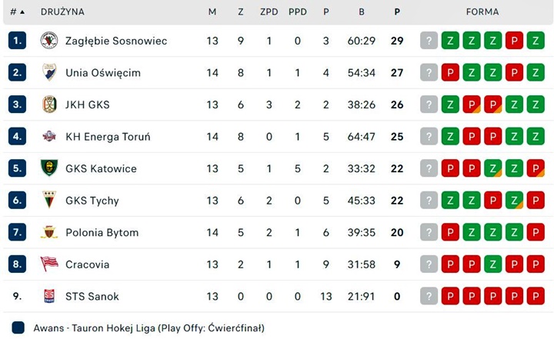Click the STS Sanok team logo
This screenshot has height=339, width=554.
pyautogui.click(x=49, y=296)
